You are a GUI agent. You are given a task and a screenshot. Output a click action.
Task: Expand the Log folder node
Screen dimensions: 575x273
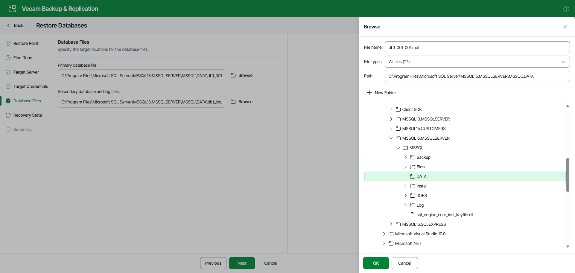pos(405,205)
